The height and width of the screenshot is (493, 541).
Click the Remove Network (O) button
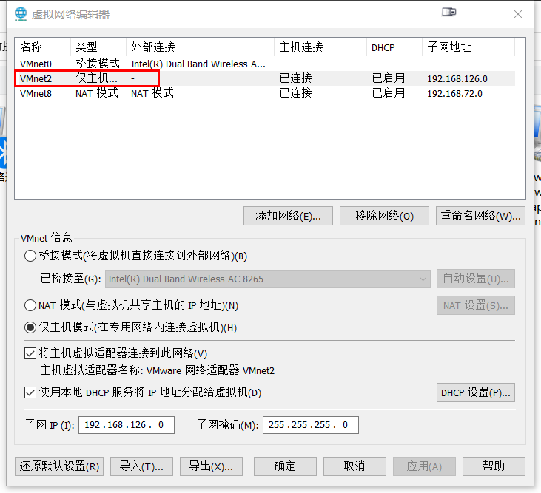[x=384, y=216]
